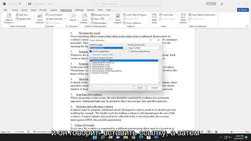
Task: Open the Help tab
Action: pos(108,10)
